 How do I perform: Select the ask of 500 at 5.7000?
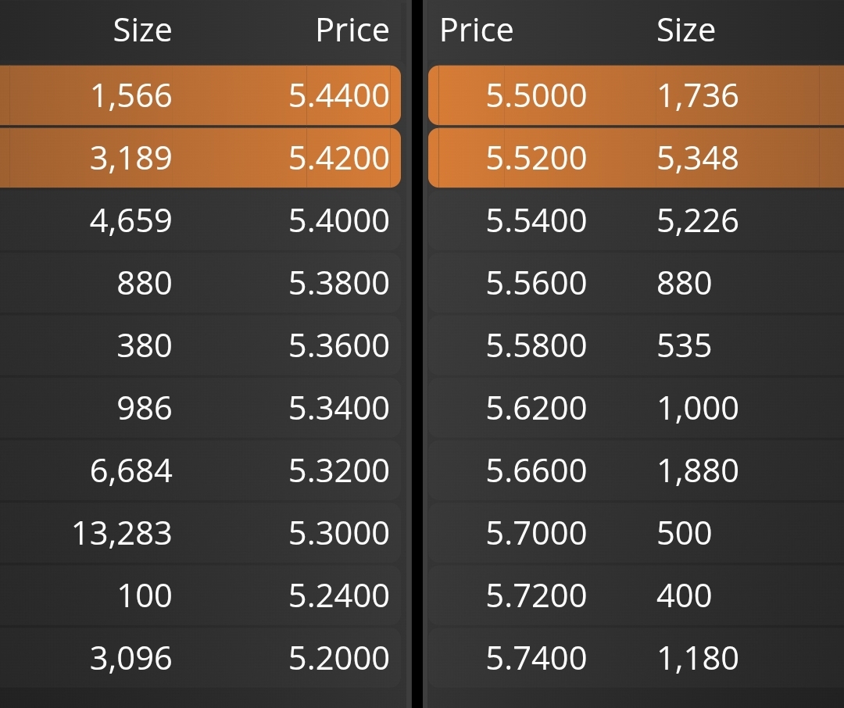pos(636,532)
